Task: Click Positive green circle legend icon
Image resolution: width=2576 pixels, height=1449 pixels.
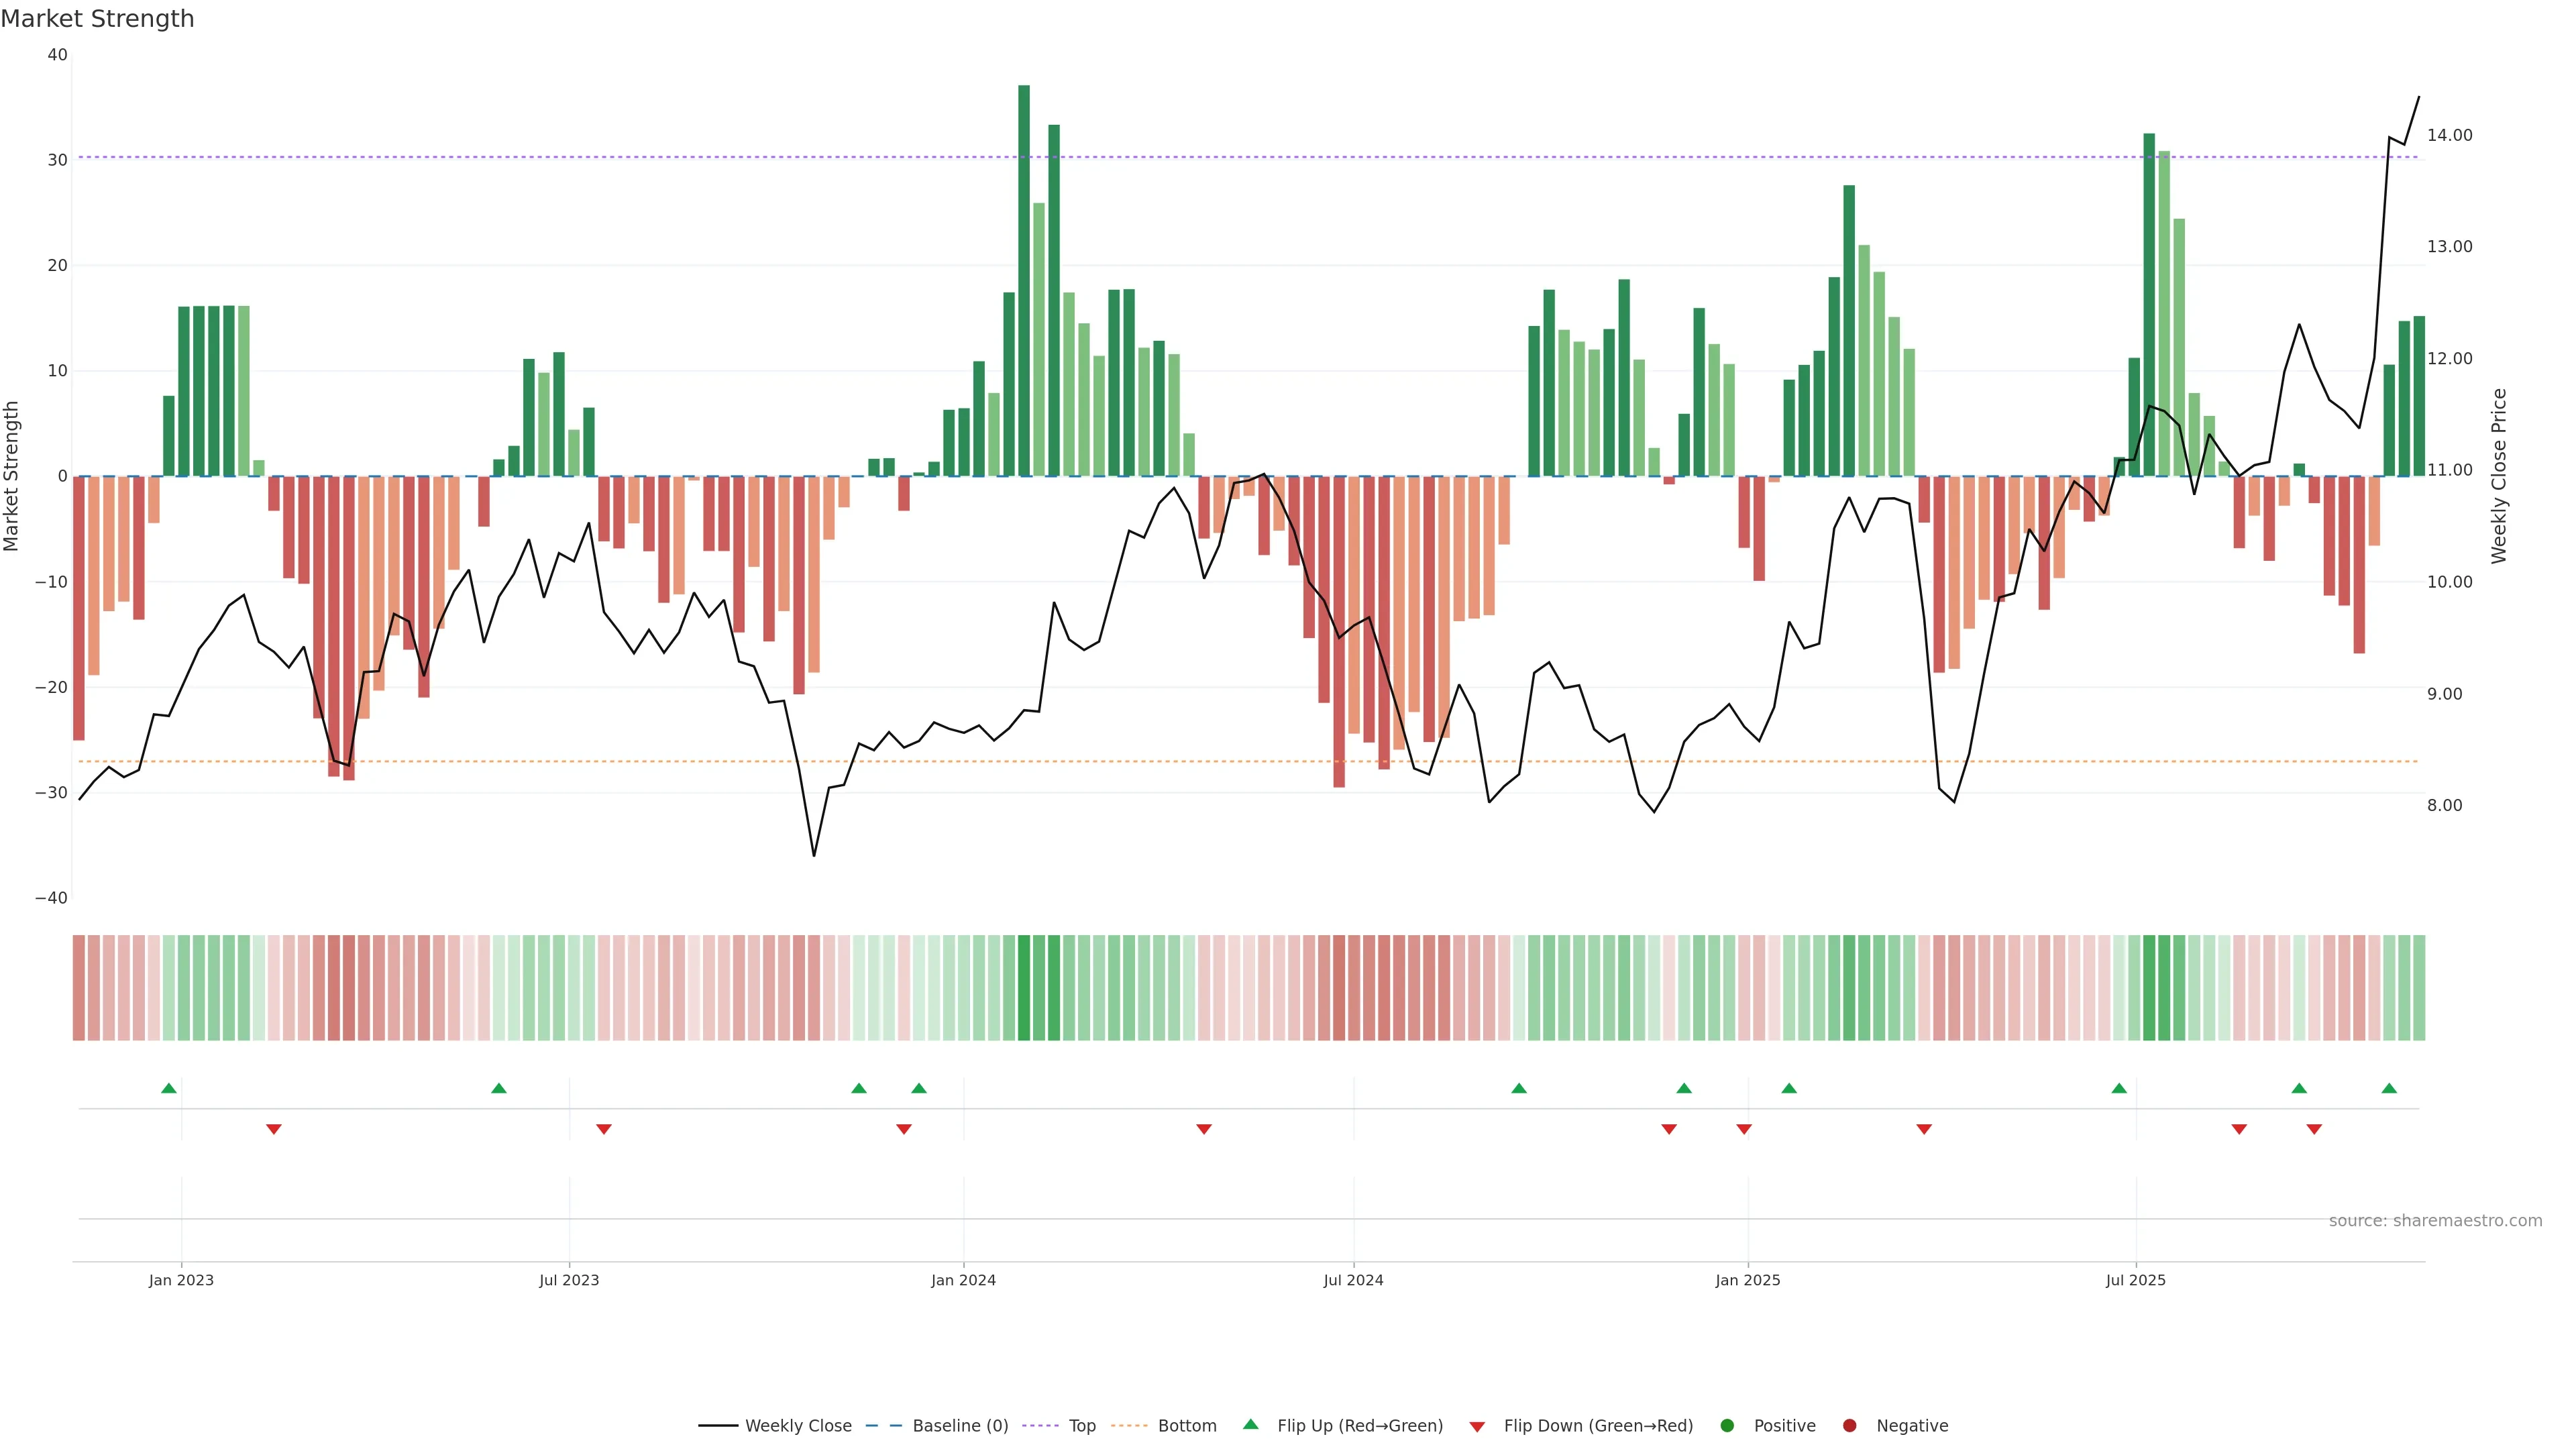Action: (x=1727, y=1425)
